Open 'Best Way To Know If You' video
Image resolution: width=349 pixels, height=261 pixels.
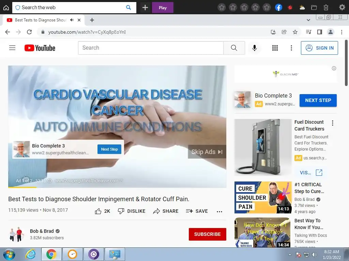(309, 224)
